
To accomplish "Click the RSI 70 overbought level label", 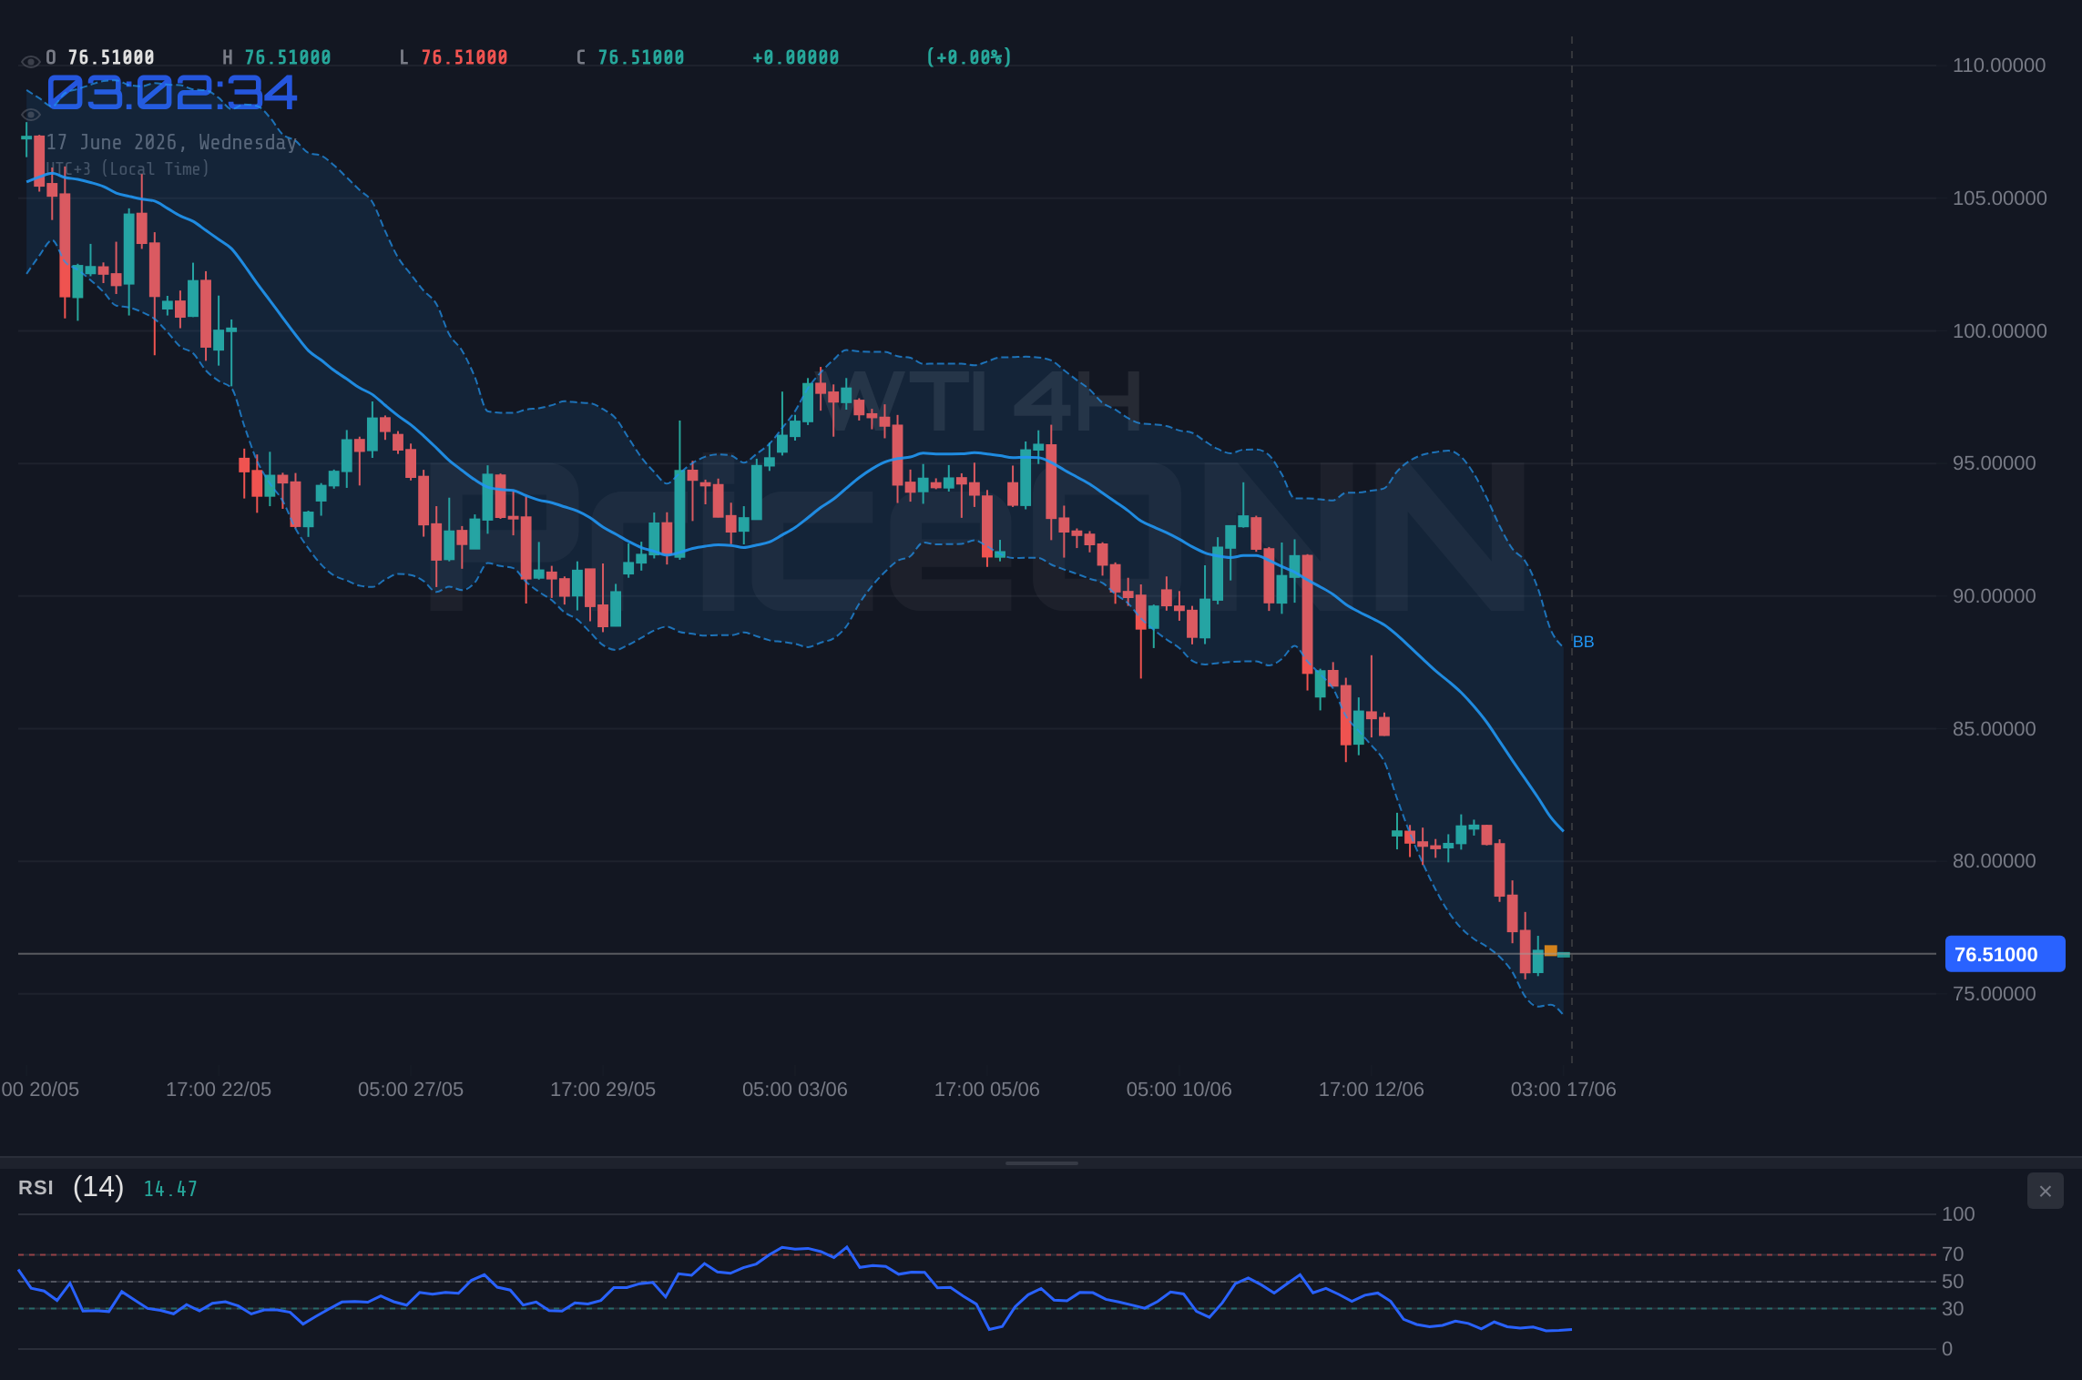I will (1953, 1254).
